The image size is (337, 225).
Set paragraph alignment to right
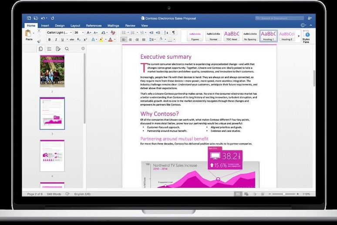pyautogui.click(x=137, y=40)
